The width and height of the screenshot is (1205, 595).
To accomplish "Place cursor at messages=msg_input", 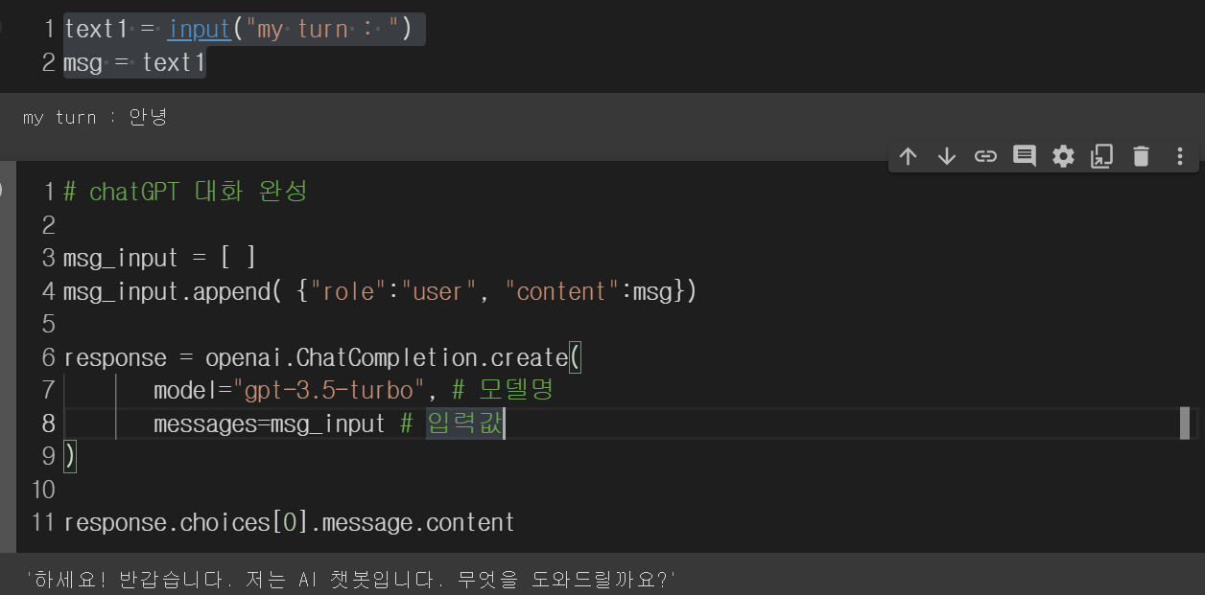I will coord(269,423).
